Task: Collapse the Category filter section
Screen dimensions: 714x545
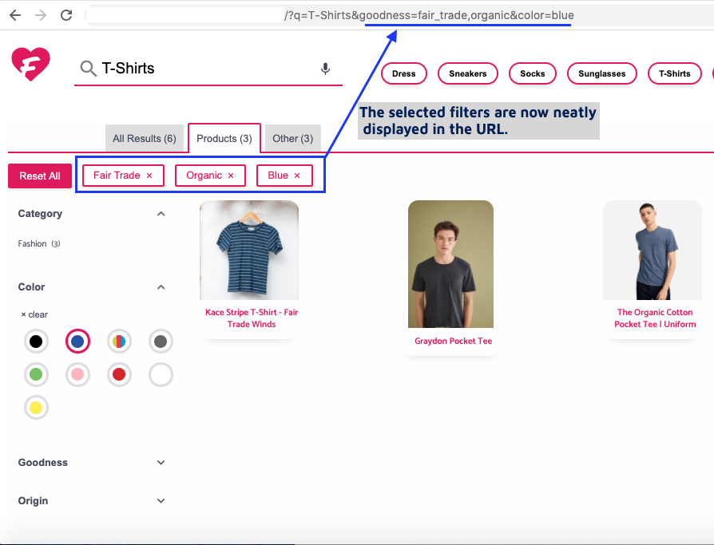Action: [161, 213]
